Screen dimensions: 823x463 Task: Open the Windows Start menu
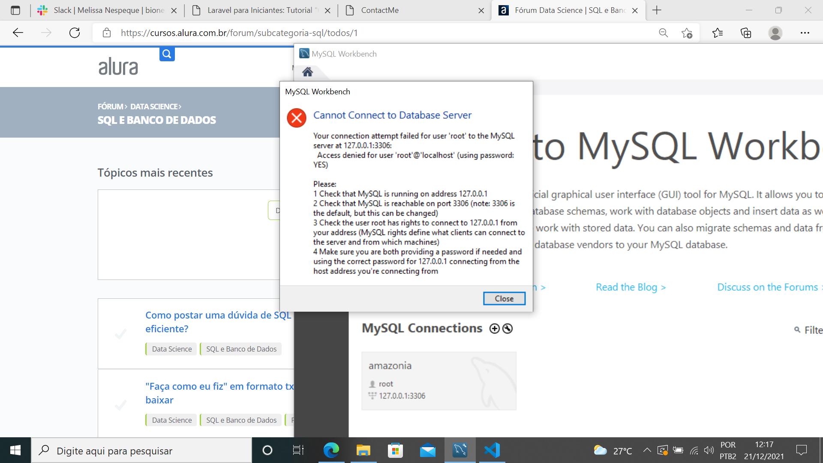[x=15, y=450]
